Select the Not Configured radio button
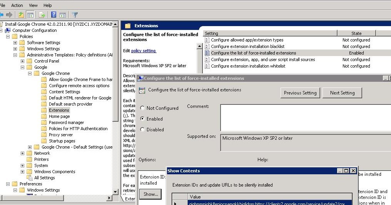The width and height of the screenshot is (391, 205). pyautogui.click(x=142, y=108)
